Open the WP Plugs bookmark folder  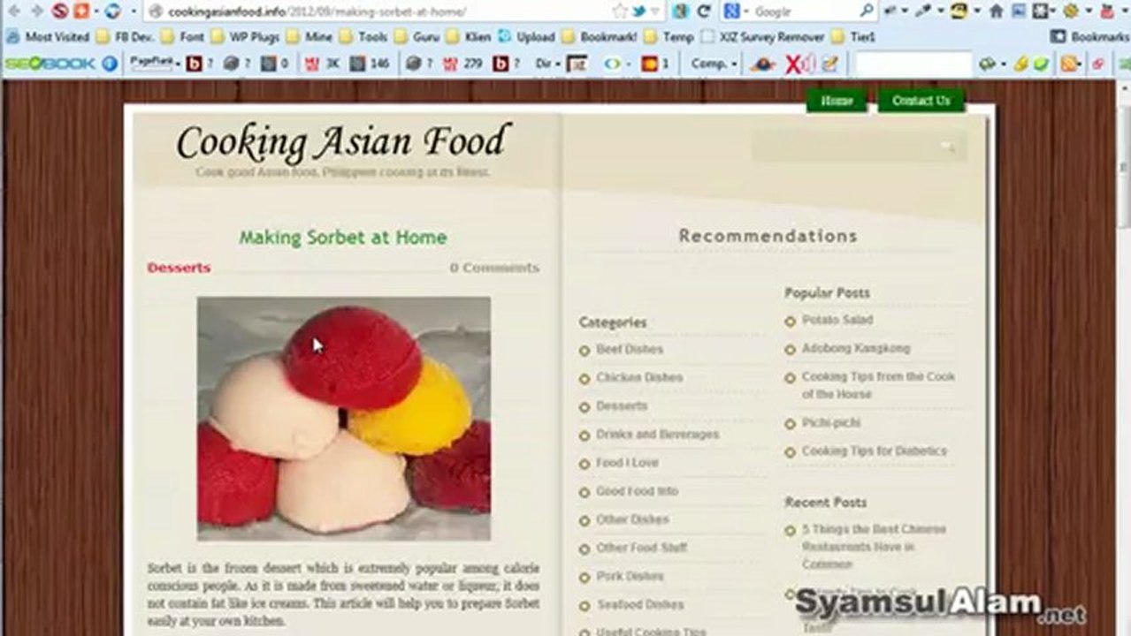(x=246, y=37)
